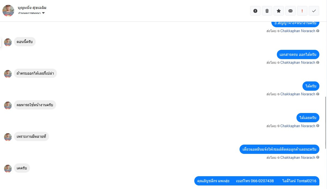The height and width of the screenshot is (189, 327).
Task: Open Chakkaphan Norarach link below 'เอกสารครบ ออกได้ครับ'
Action: (x=298, y=63)
